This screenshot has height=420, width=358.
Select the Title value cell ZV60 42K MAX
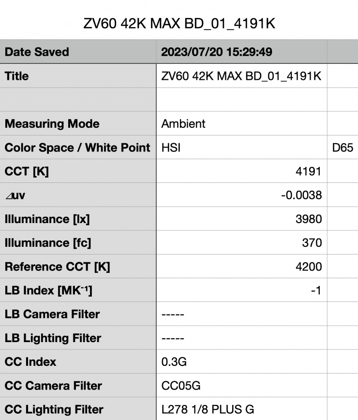[x=241, y=76]
